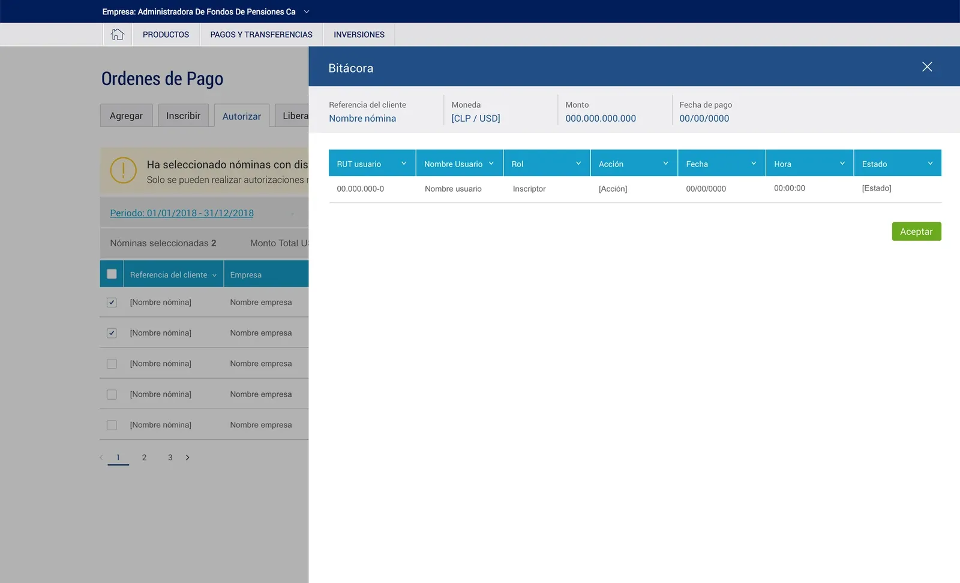The width and height of the screenshot is (960, 583).
Task: Sort by RUT usuario column chevron
Action: click(404, 163)
